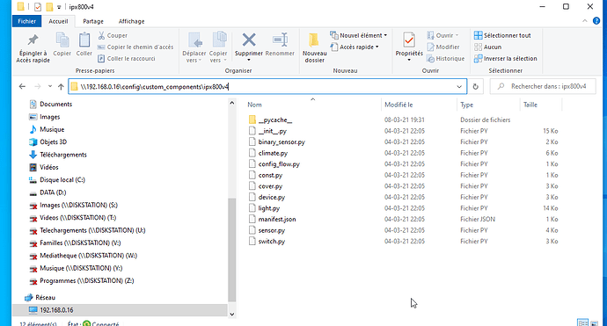This screenshot has width=607, height=326.
Task: Click Modifier in the Ouvrir group
Action: coord(442,47)
